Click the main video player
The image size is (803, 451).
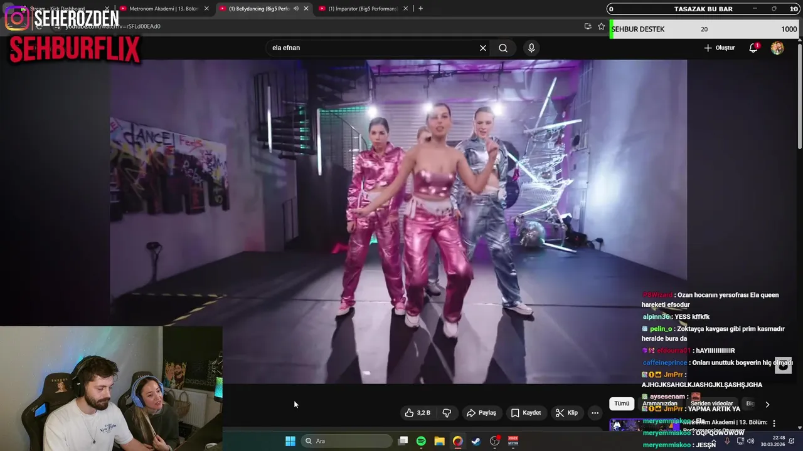tap(398, 222)
